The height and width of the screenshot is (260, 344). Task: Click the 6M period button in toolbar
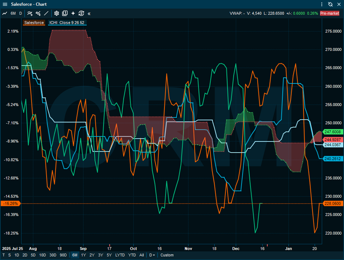click(x=13, y=13)
